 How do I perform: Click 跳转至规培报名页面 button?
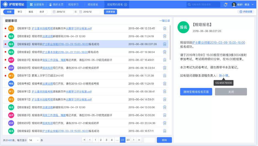click(196, 92)
